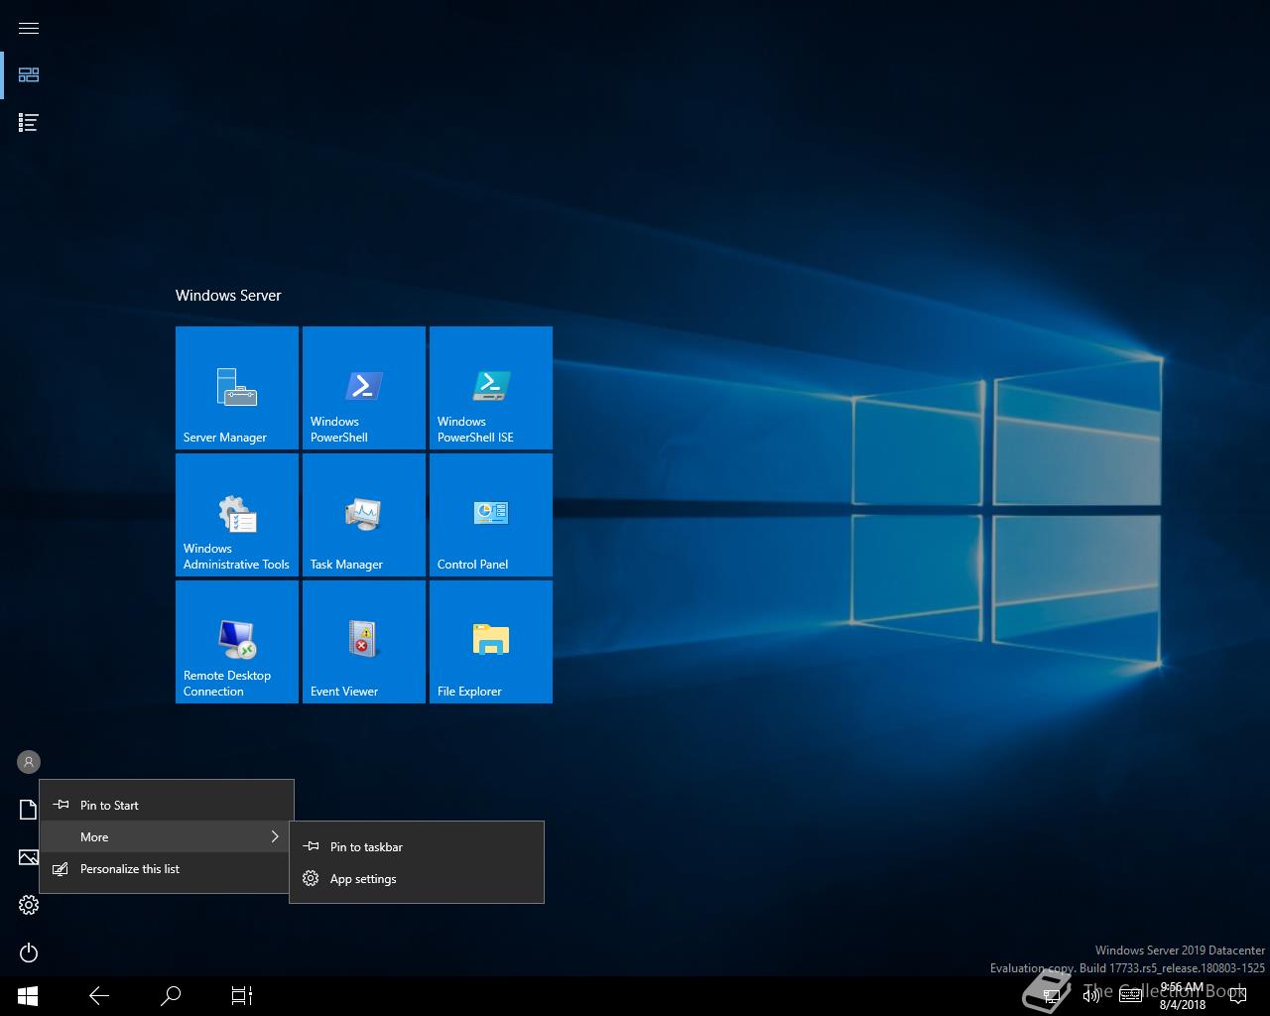Switch to Pinned tiles view
This screenshot has height=1016, width=1270.
(29, 75)
